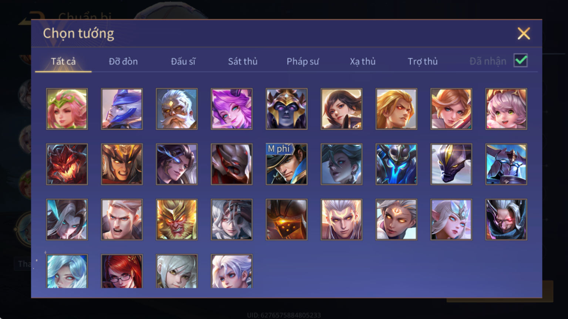
Task: Choose the golden monkey king hero portrait
Action: coord(177,220)
